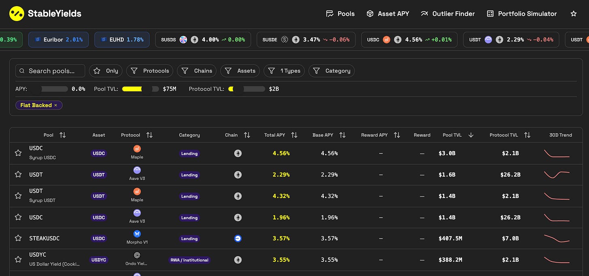589x276 pixels.
Task: Toggle the starred Only filter
Action: coord(106,71)
